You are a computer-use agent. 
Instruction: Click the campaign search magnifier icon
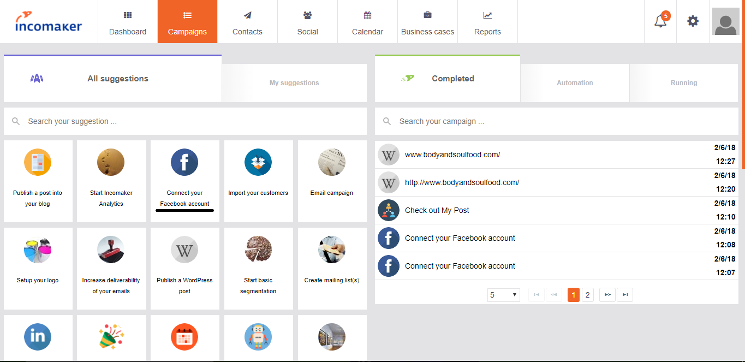[387, 121]
